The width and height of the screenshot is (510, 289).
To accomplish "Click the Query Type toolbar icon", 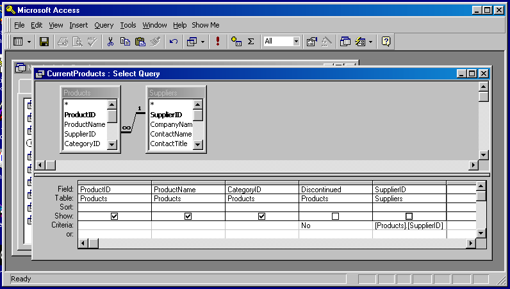I will [x=192, y=42].
